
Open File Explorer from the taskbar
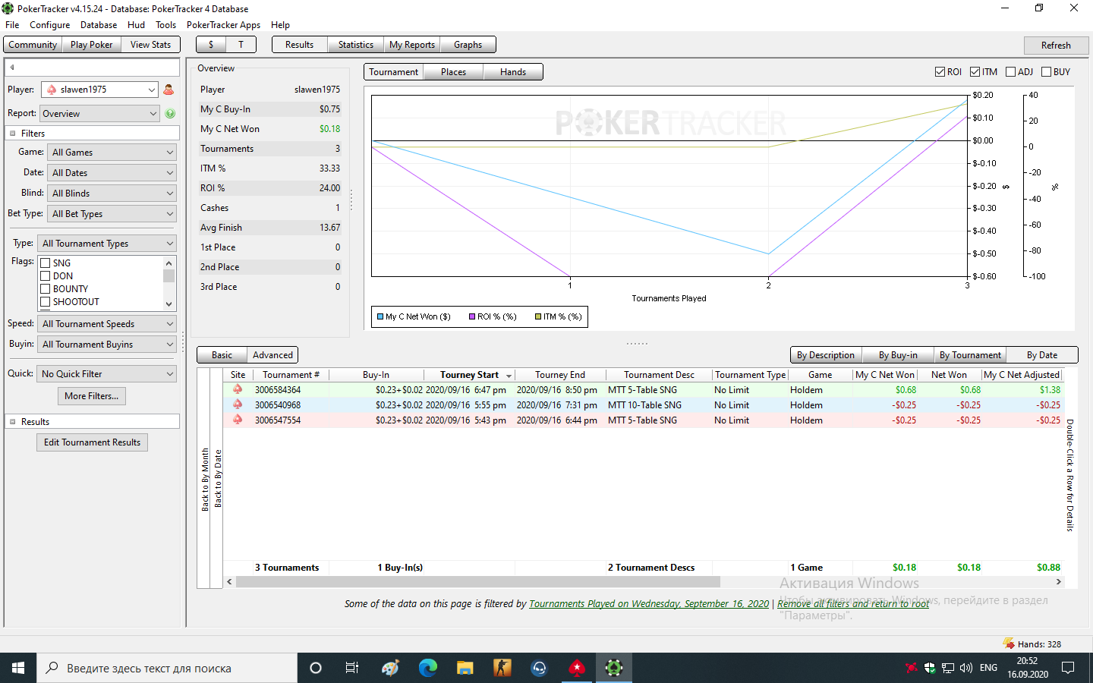[465, 668]
